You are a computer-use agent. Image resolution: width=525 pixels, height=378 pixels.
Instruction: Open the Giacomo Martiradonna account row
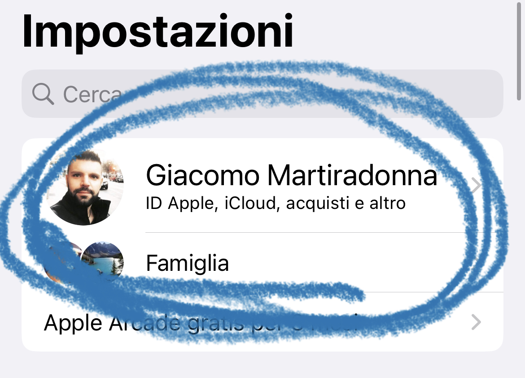[x=262, y=185]
